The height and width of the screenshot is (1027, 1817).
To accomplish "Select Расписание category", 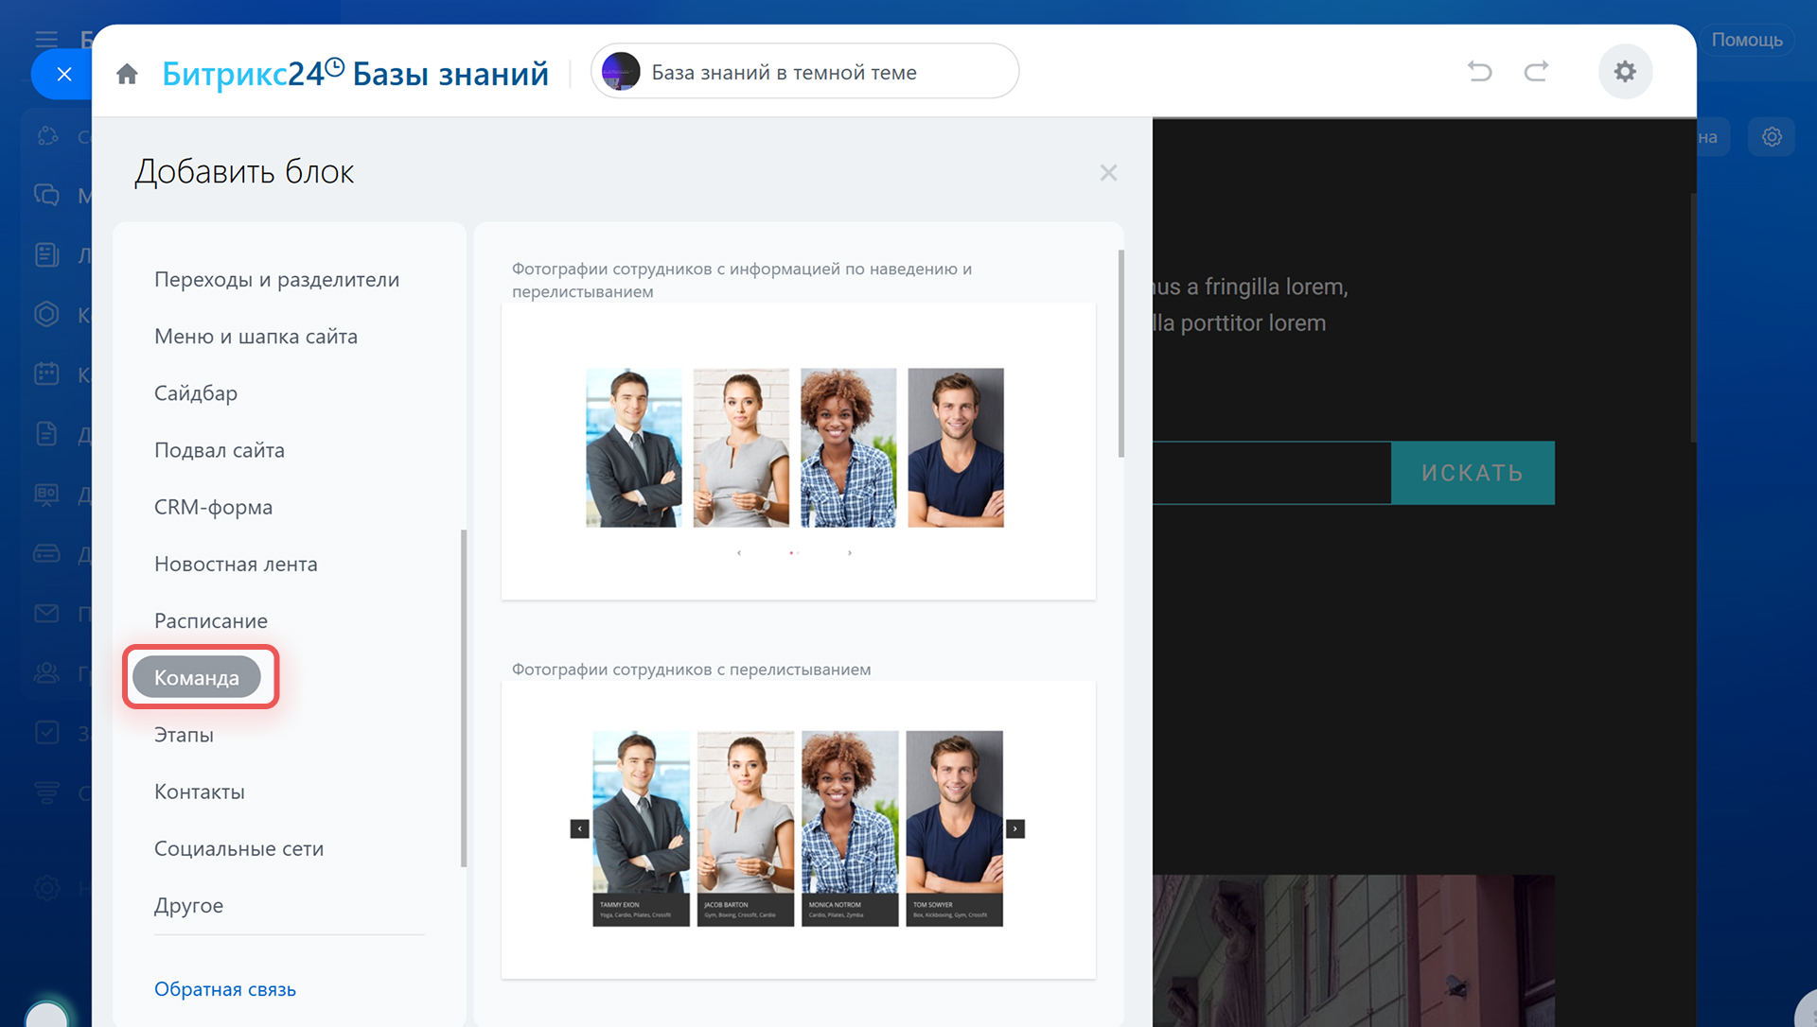I will (x=211, y=620).
